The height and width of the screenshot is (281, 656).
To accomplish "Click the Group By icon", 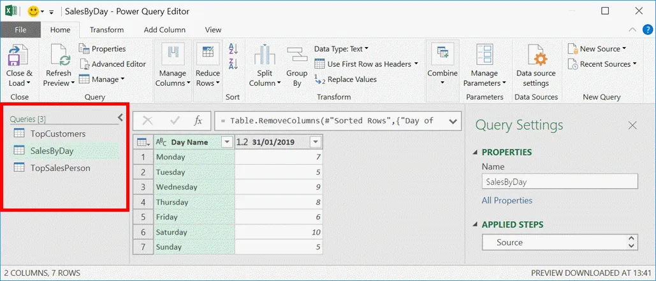I will [296, 55].
